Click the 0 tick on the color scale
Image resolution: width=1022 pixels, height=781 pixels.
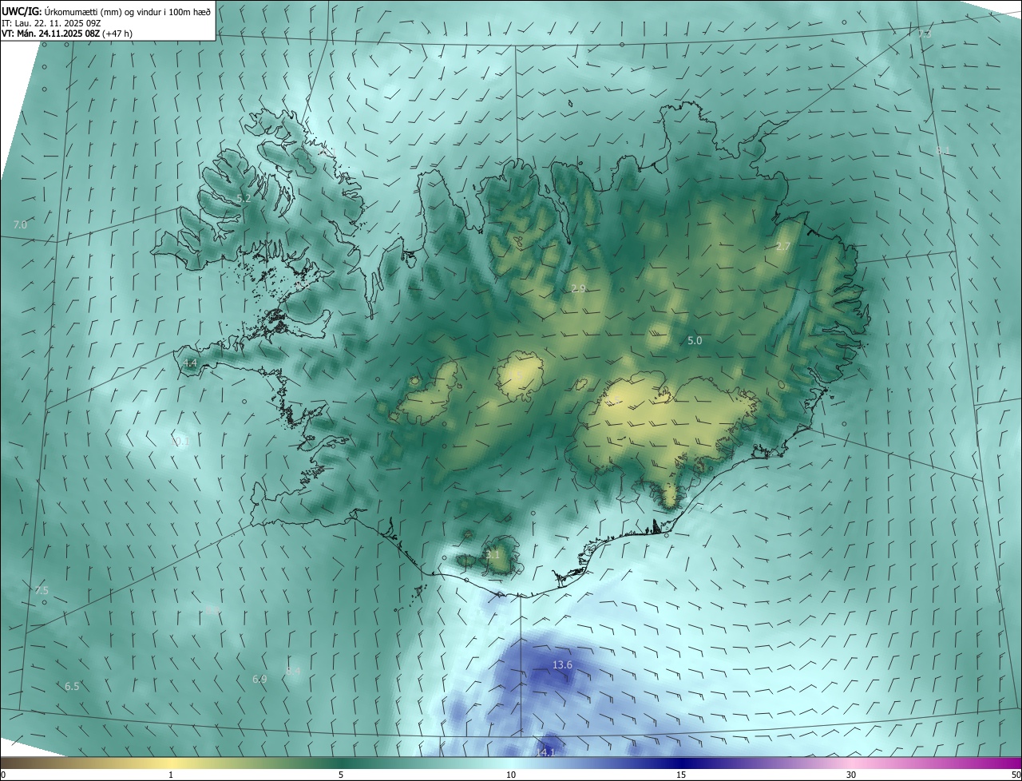pos(3,775)
